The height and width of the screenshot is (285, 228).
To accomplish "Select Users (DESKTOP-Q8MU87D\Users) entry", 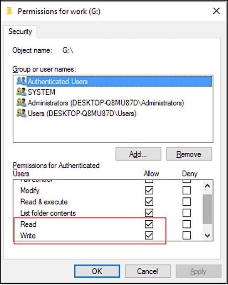I will point(82,114).
